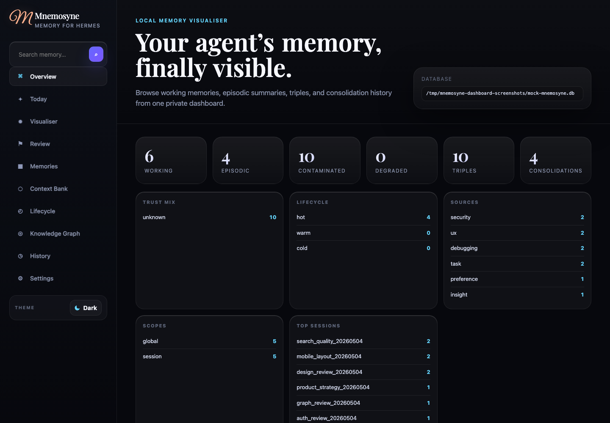
Task: Click the Settings gear icon
Action: [x=20, y=278]
